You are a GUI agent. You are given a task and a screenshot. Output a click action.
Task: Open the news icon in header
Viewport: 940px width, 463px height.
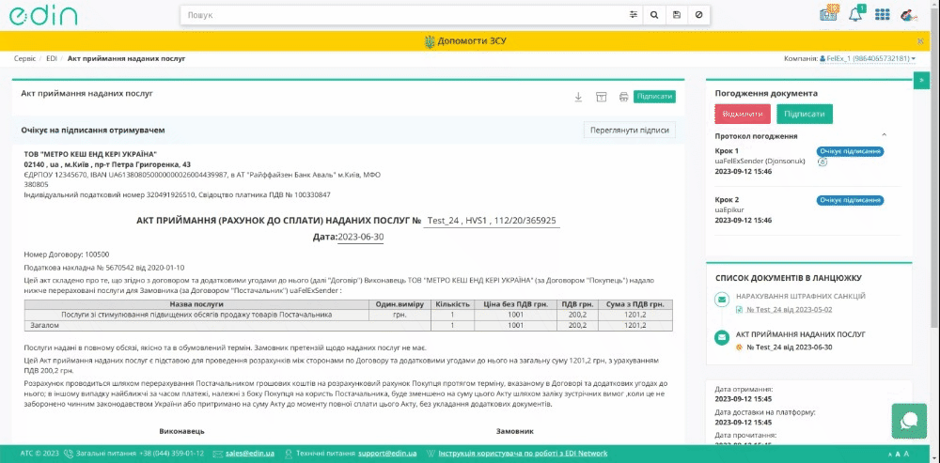(829, 13)
